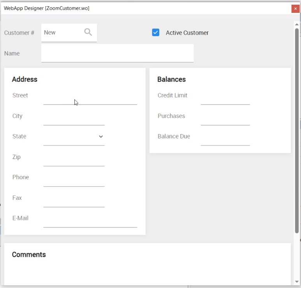Close the WebApp Designer window

click(296, 9)
